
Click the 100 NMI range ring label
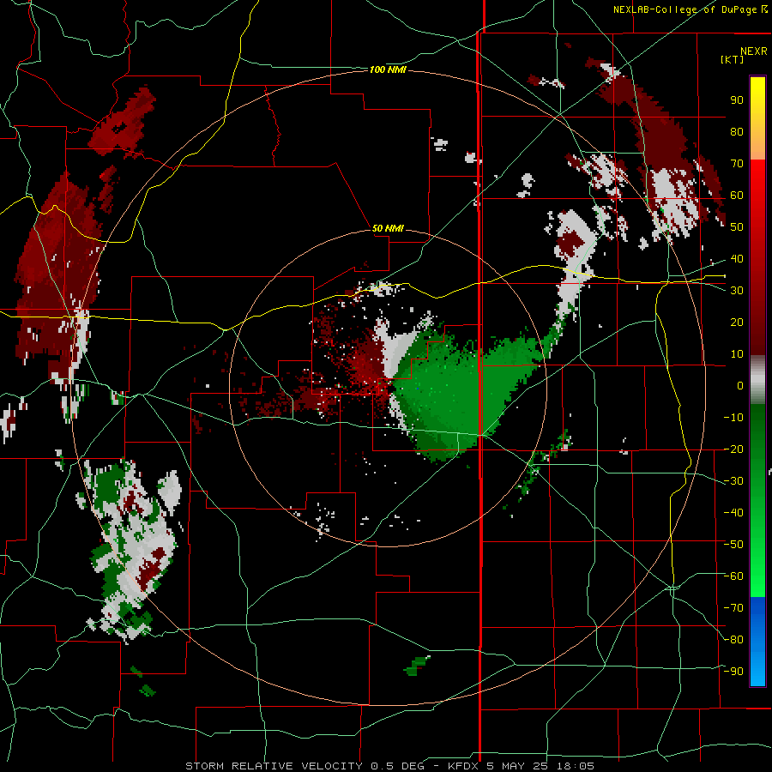(x=388, y=70)
